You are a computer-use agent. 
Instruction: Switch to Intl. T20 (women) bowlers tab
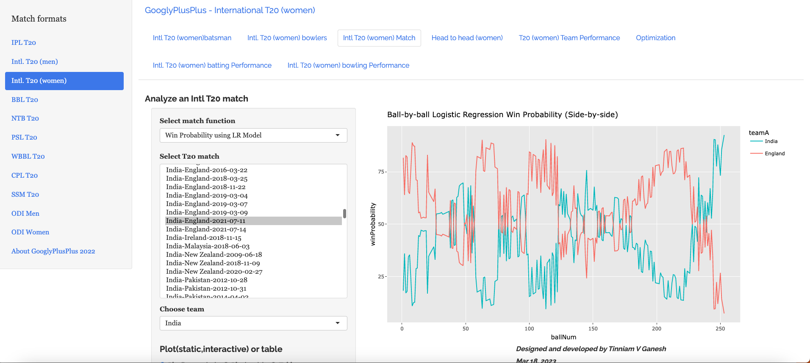tap(287, 38)
